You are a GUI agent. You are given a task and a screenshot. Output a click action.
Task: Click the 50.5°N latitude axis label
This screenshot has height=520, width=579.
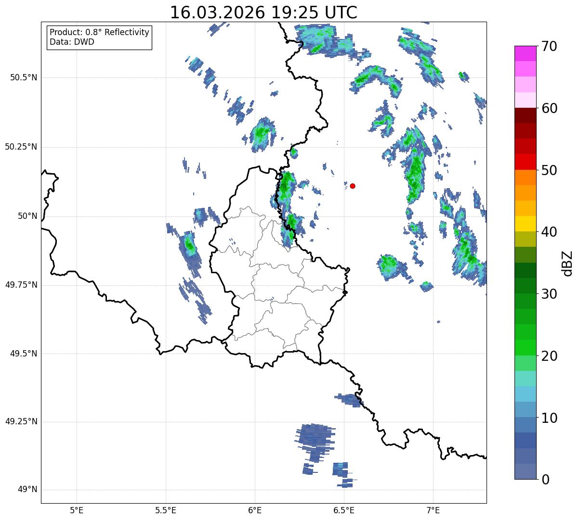click(x=24, y=77)
